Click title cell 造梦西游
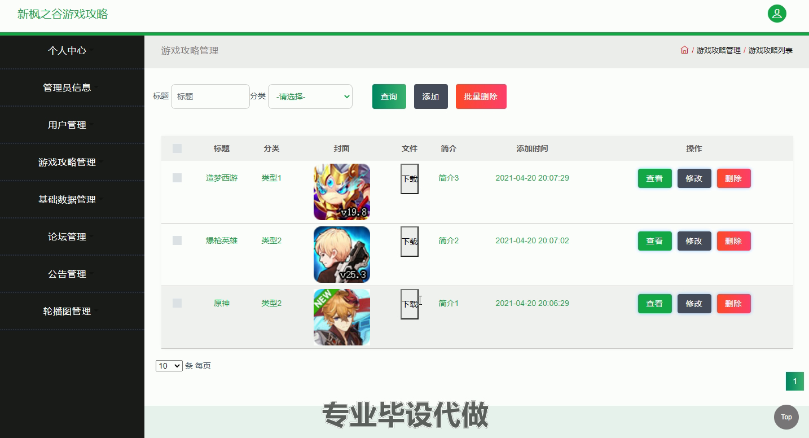This screenshot has width=809, height=438. (x=222, y=178)
